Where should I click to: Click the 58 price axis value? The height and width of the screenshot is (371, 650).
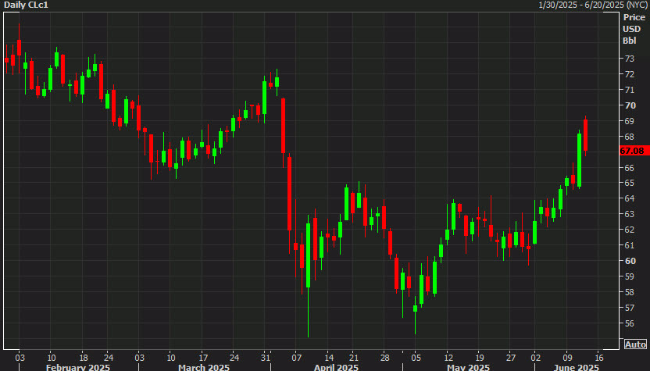coord(629,292)
